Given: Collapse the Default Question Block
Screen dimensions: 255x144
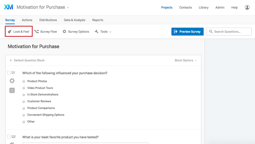Looking at the screenshot, I should coord(11,60).
